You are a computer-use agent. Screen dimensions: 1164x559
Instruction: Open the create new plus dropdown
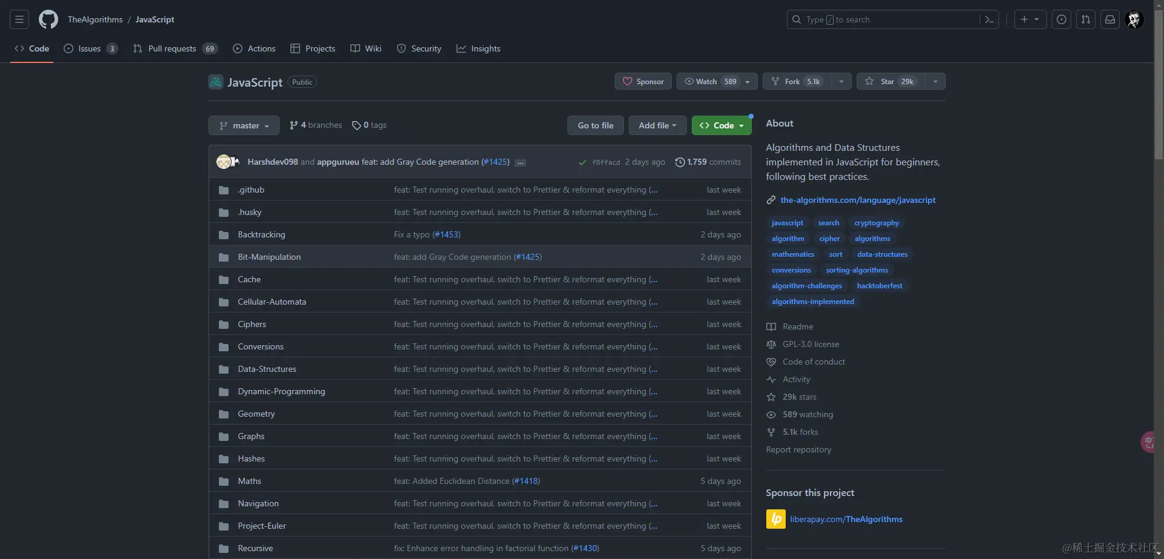tap(1030, 19)
